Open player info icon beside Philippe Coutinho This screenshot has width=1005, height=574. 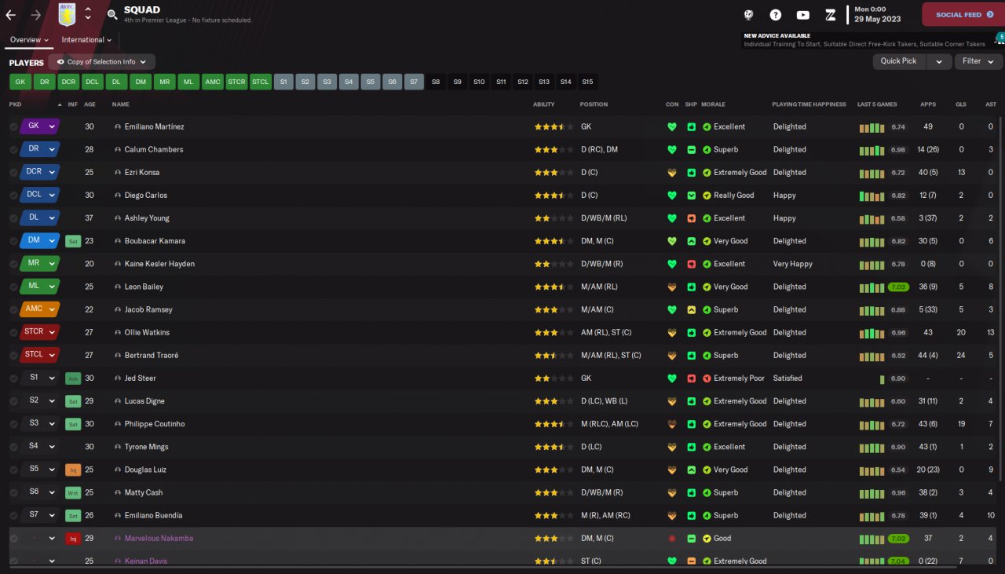tap(118, 424)
